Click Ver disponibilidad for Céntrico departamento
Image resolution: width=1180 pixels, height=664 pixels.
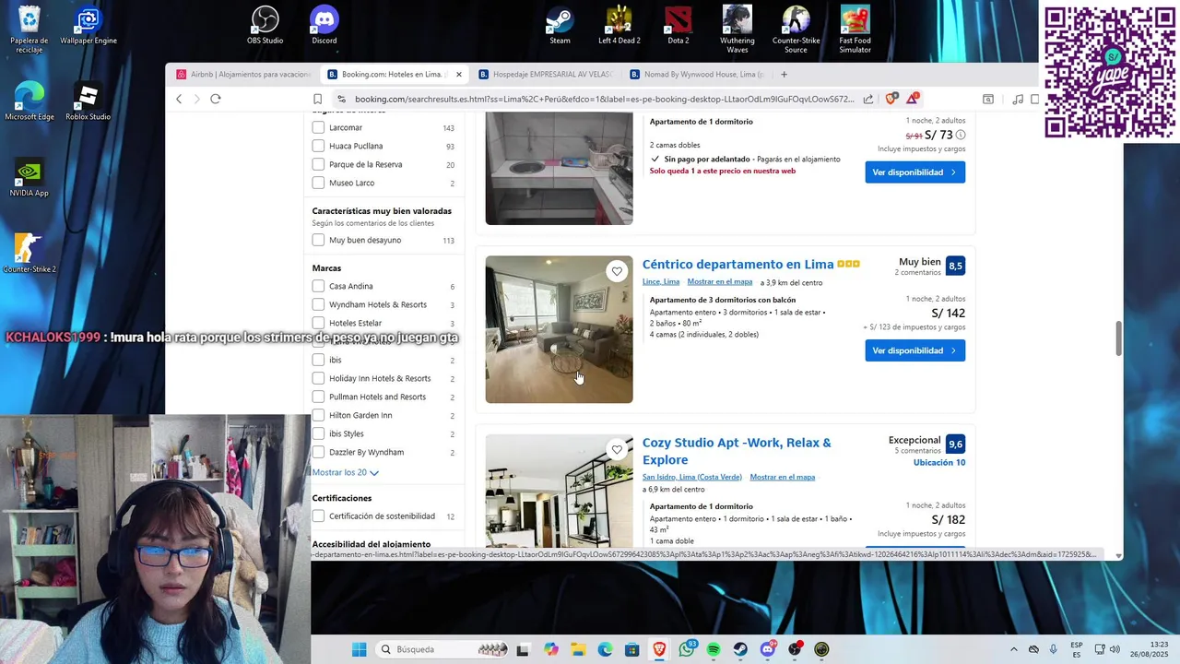pos(914,350)
